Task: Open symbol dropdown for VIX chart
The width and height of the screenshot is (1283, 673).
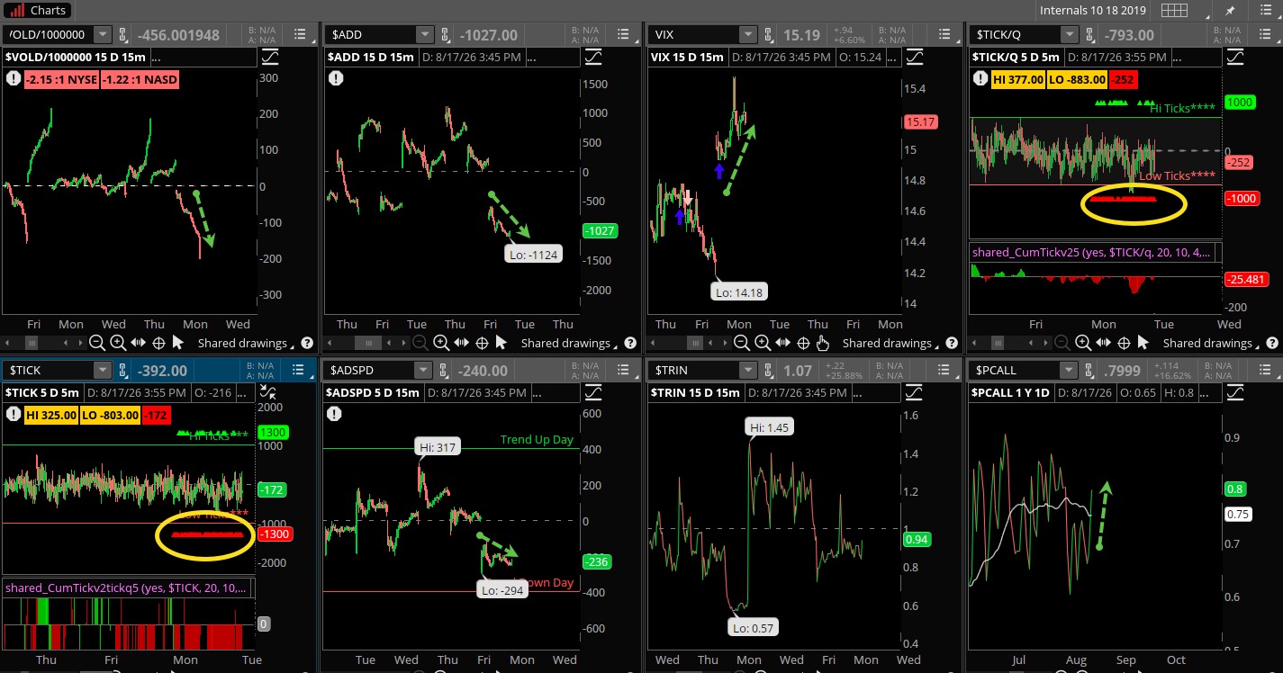Action: click(746, 34)
